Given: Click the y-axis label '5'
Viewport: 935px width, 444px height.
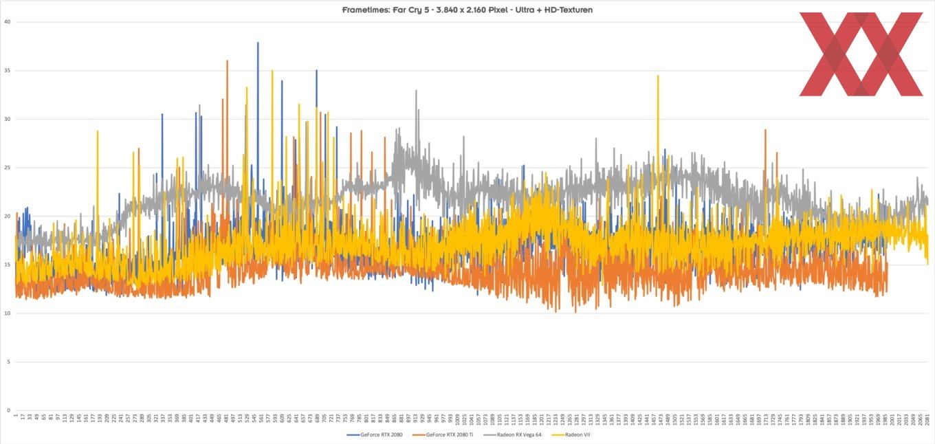Looking at the screenshot, I should (x=8, y=362).
